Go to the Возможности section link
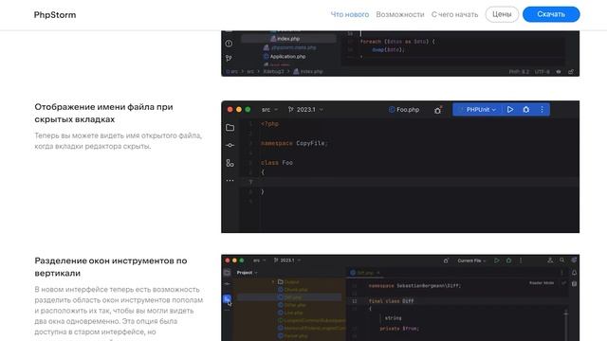The height and width of the screenshot is (341, 607). [400, 14]
